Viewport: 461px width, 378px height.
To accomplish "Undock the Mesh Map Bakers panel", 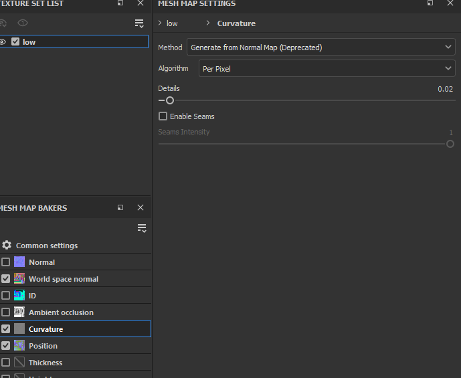I will pyautogui.click(x=120, y=208).
